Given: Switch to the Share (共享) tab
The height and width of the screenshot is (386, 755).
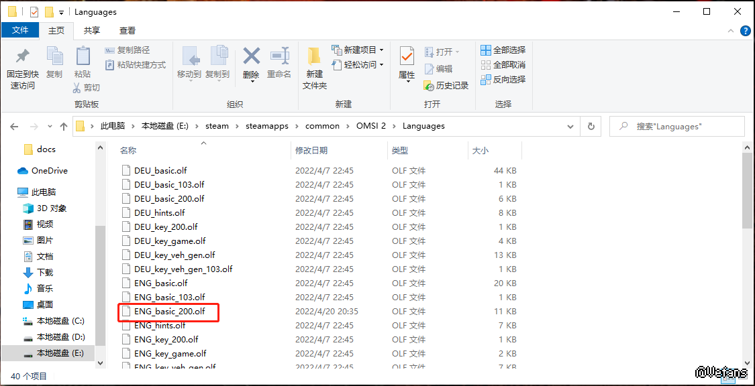Looking at the screenshot, I should pyautogui.click(x=91, y=30).
